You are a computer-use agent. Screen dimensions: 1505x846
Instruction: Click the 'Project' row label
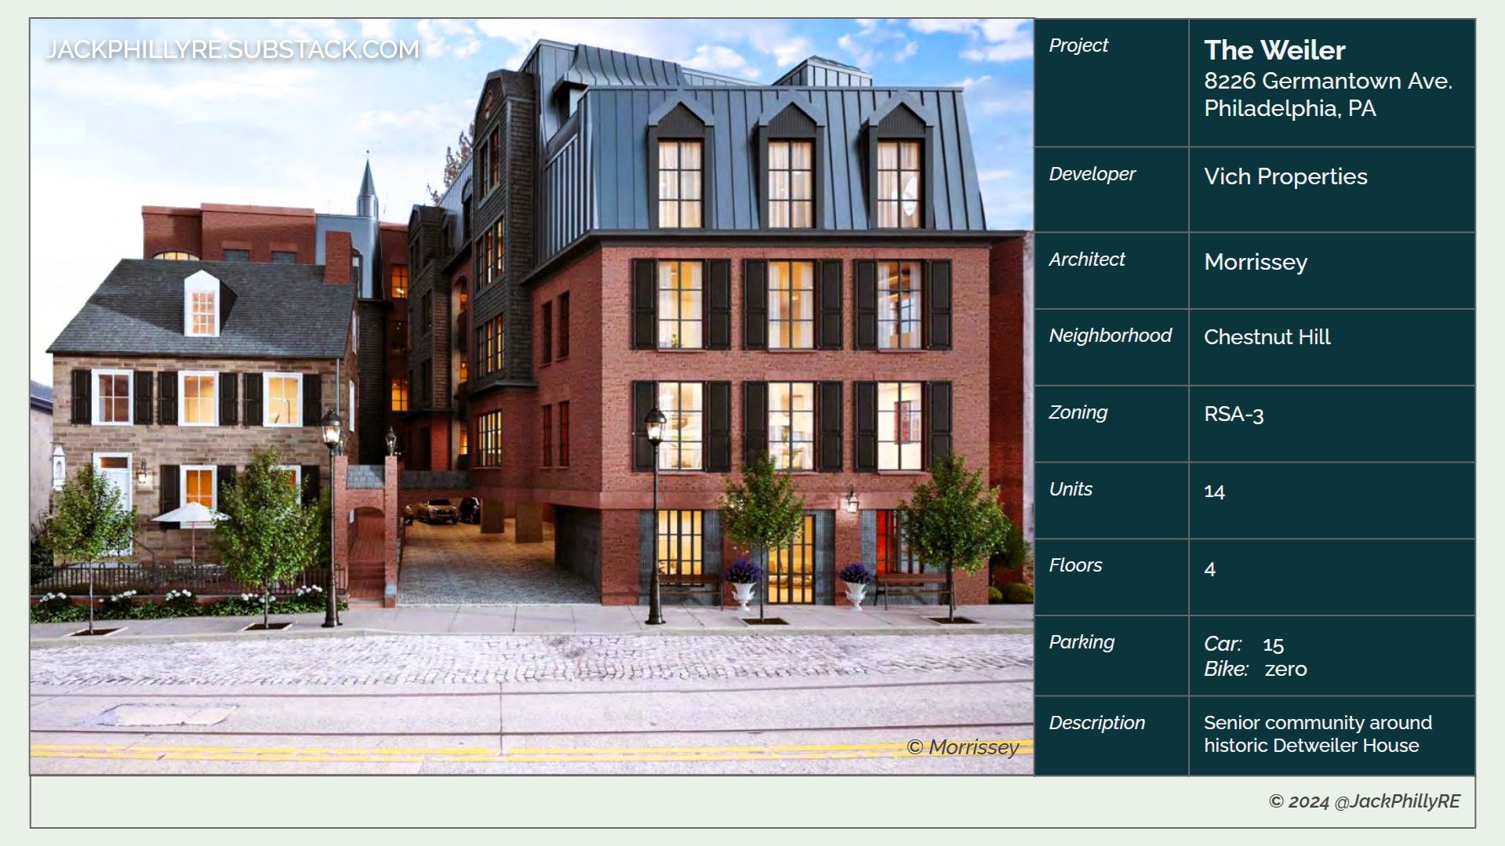pos(1078,45)
